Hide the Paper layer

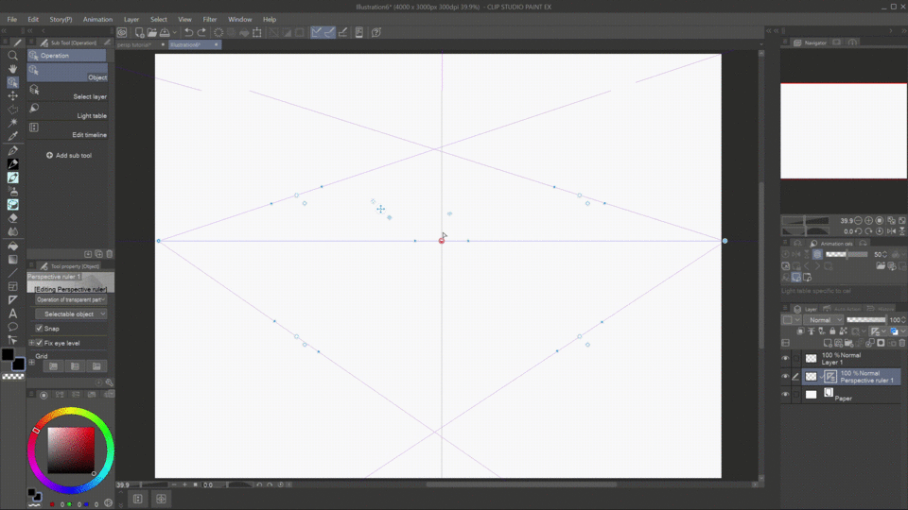pyautogui.click(x=786, y=395)
